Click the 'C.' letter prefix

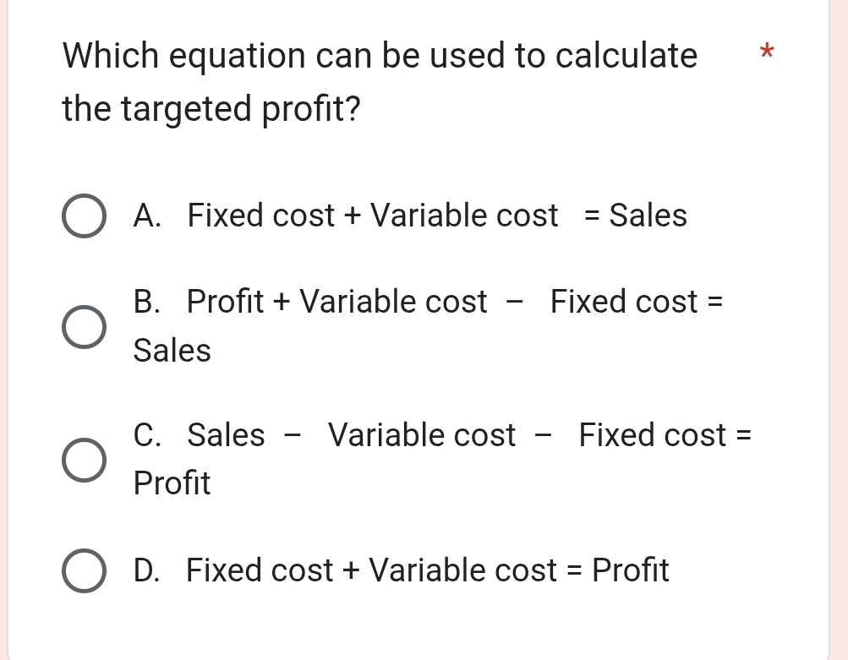(x=146, y=434)
